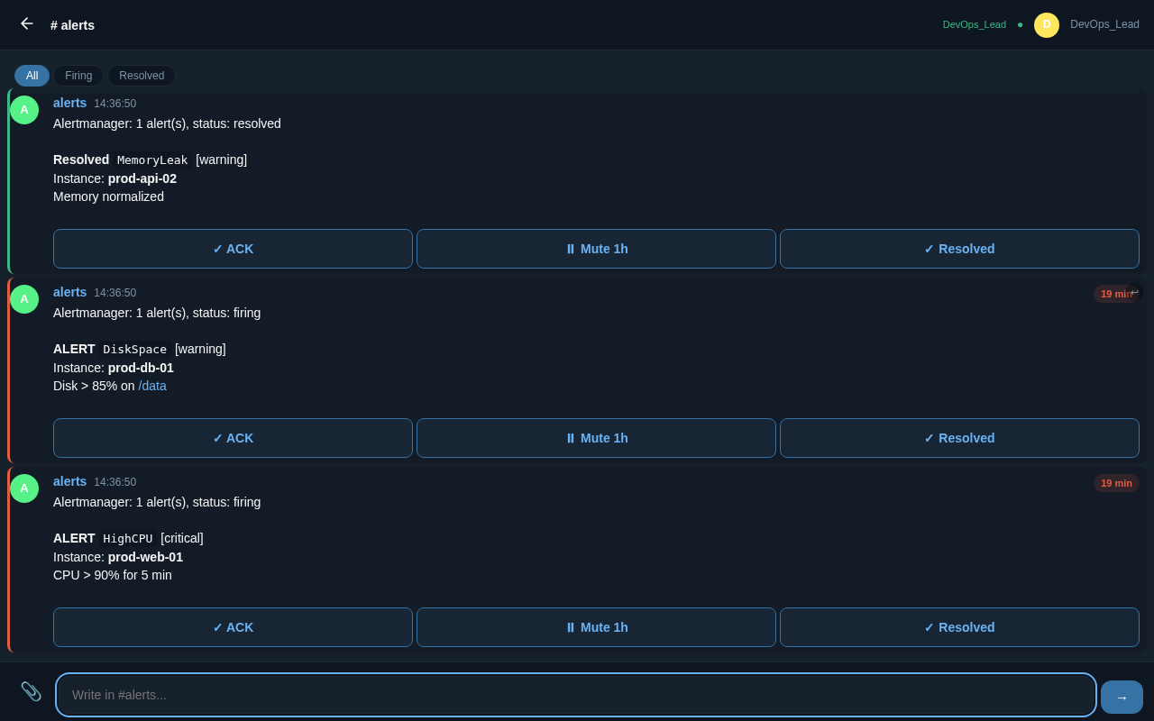Click the prod-api-02 instance name
This screenshot has width=1154, height=721.
(x=142, y=178)
